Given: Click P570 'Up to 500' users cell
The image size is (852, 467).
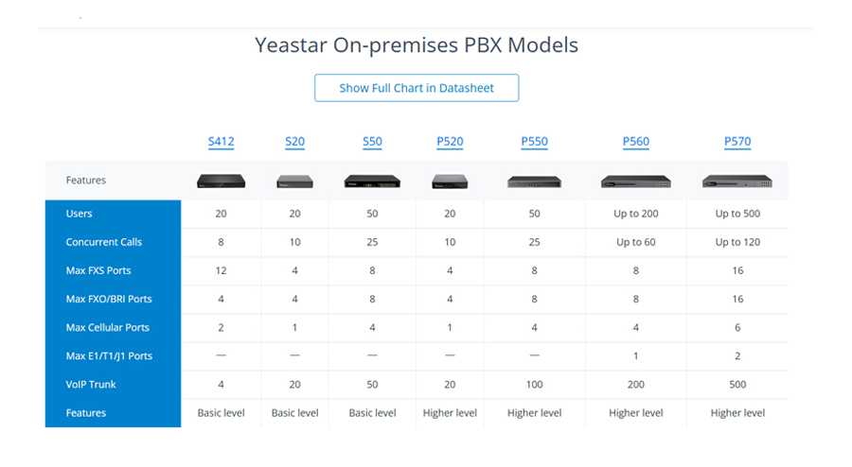Looking at the screenshot, I should [737, 214].
